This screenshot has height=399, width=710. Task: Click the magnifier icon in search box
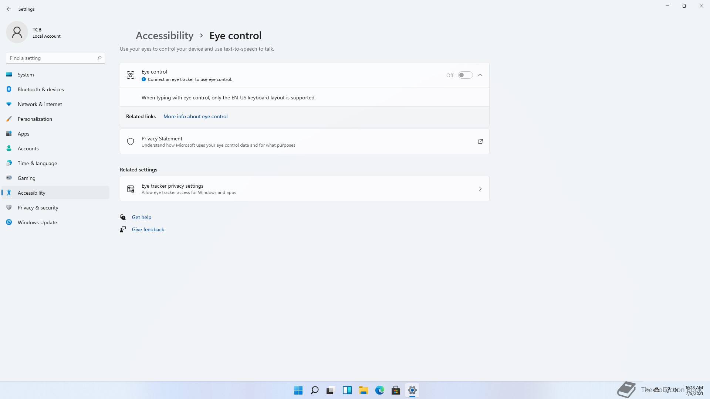(99, 58)
